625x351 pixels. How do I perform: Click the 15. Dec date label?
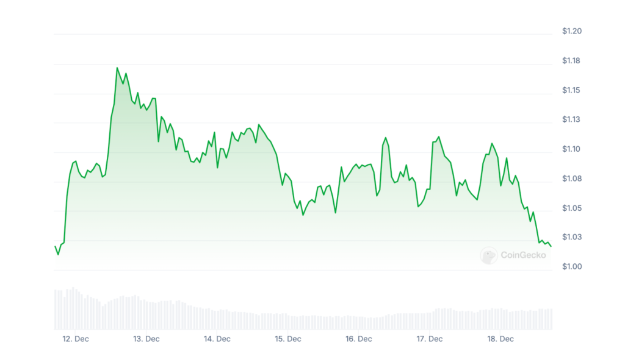(x=288, y=339)
